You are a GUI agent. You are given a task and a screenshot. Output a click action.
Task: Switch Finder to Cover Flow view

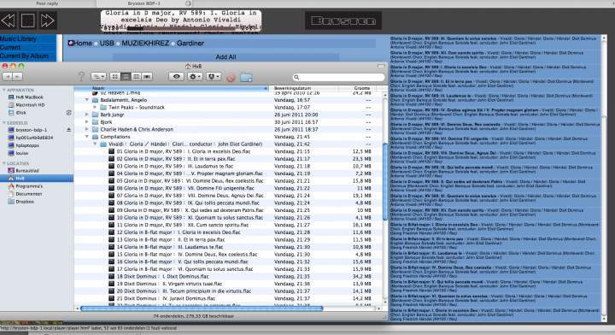147,77
